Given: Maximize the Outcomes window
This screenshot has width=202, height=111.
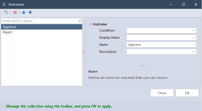Looking at the screenshot, I should pos(183,4).
